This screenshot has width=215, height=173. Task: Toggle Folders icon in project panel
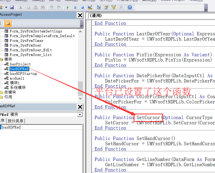pos(8,23)
